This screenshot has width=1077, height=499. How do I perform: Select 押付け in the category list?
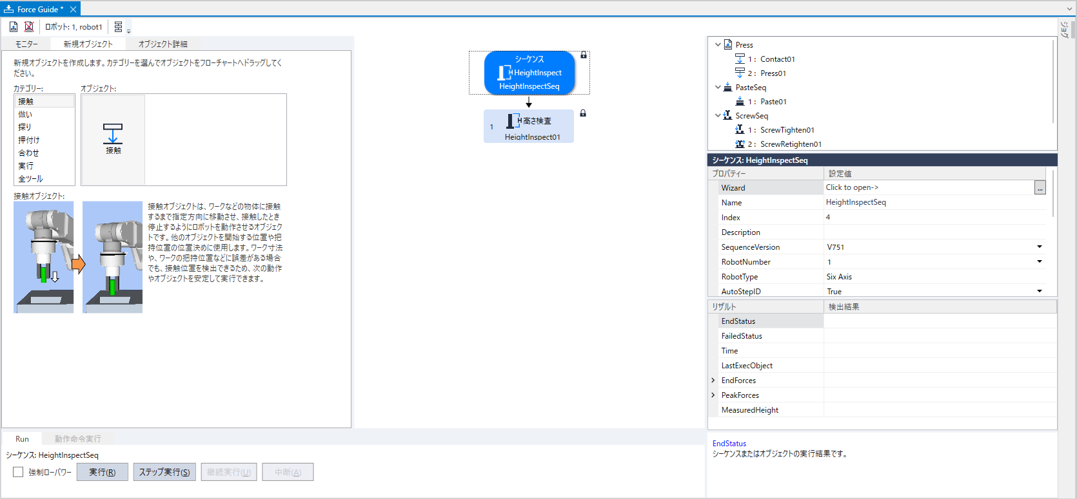click(x=29, y=140)
